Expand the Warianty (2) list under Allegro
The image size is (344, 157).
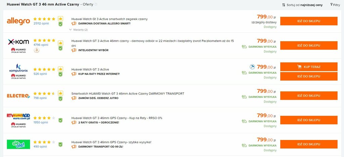[78, 30]
